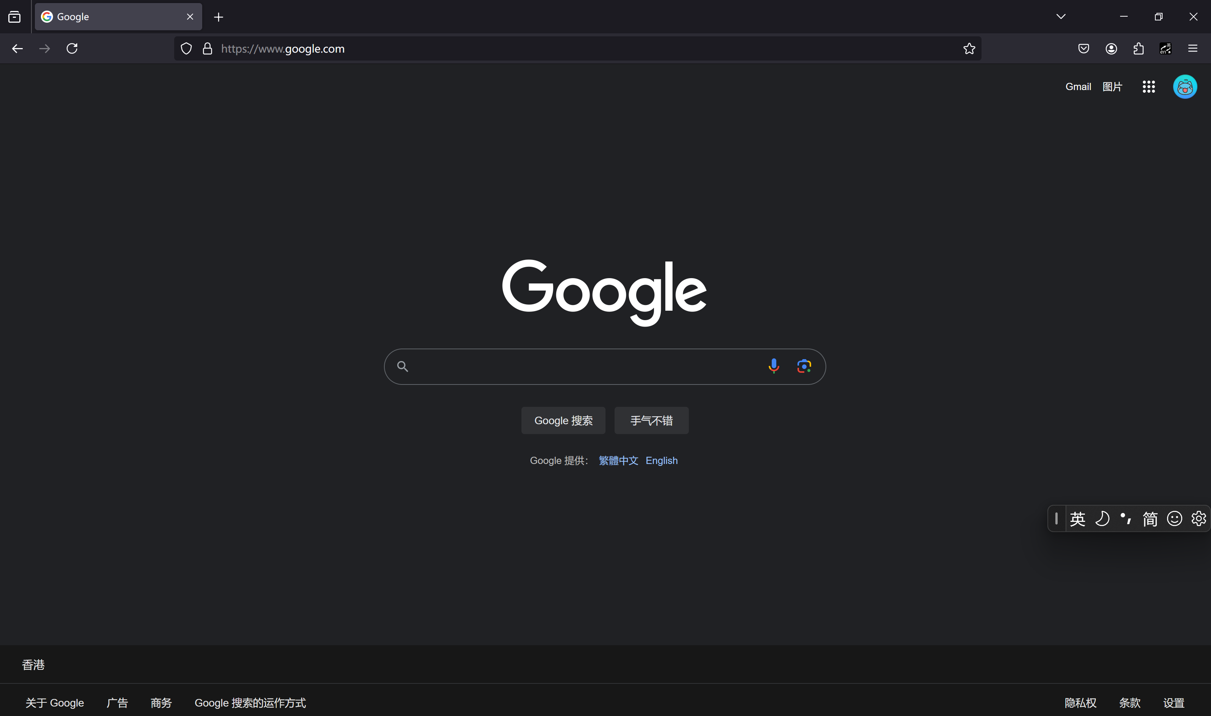
Task: Open Google Lens image search
Action: [804, 366]
